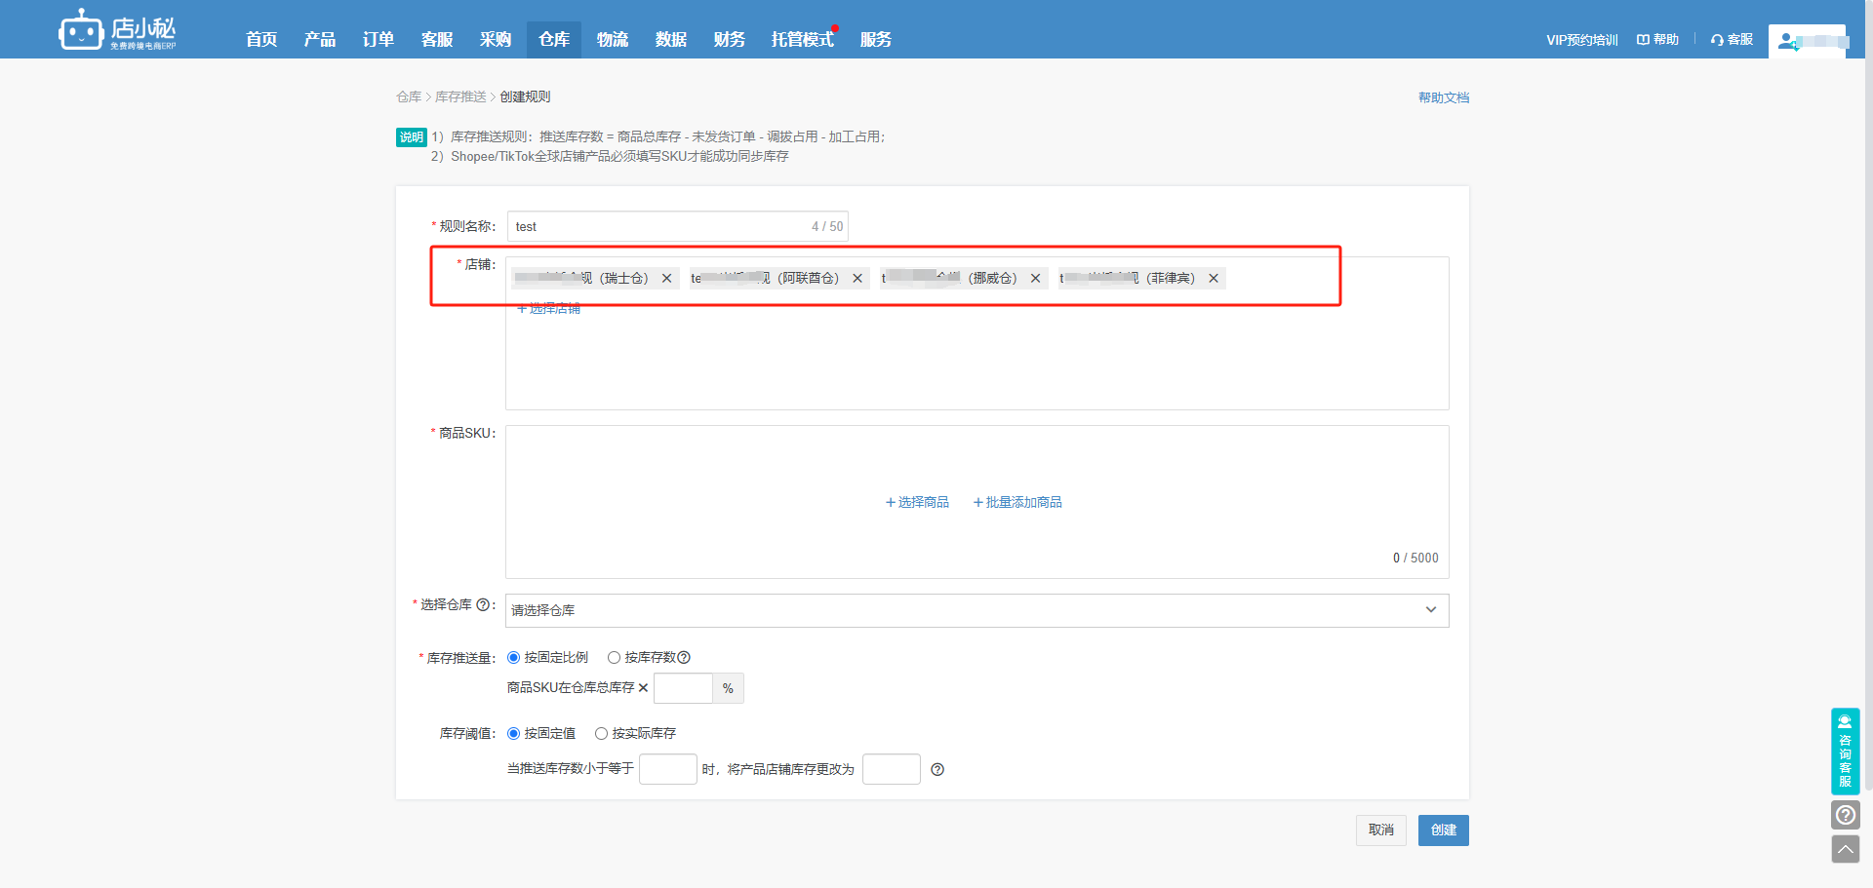Open the 托管模式 menu

point(803,40)
